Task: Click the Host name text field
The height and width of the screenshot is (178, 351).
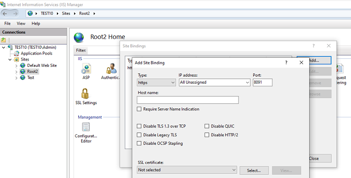Action: tap(187, 100)
